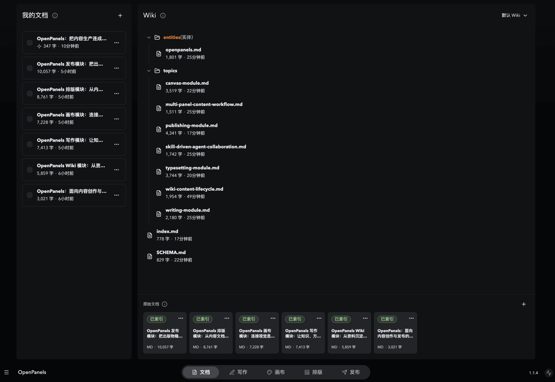This screenshot has width=555, height=382.
Task: Tick checkbox for OpenPanels 画布模块 document
Action: click(30, 119)
